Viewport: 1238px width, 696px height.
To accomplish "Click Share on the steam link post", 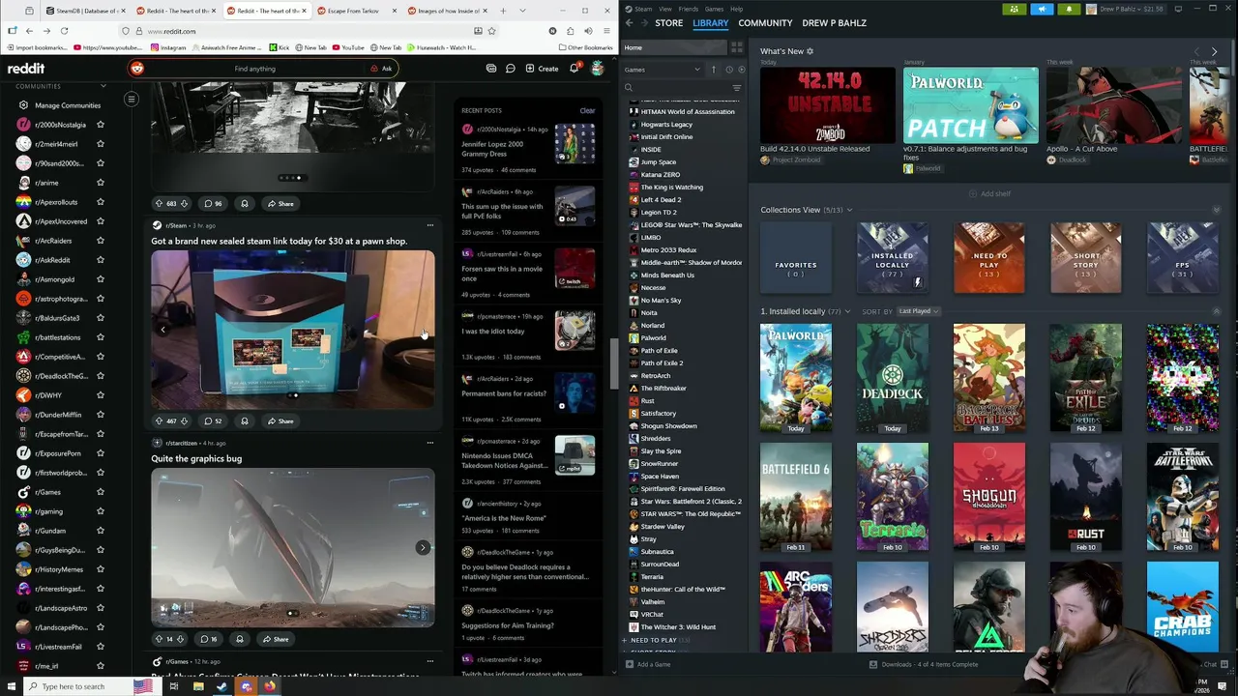I will pyautogui.click(x=280, y=421).
